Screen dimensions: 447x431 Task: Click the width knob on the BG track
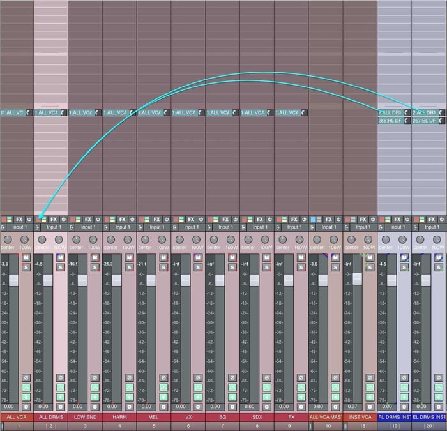pos(231,239)
